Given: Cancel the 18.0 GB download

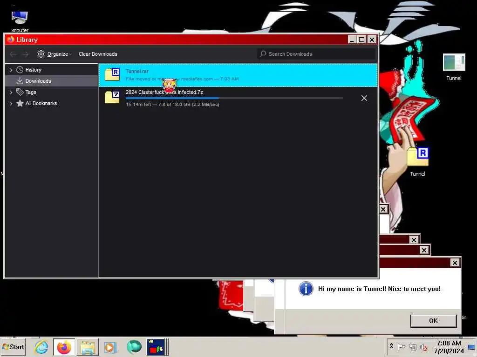Looking at the screenshot, I should (x=364, y=98).
